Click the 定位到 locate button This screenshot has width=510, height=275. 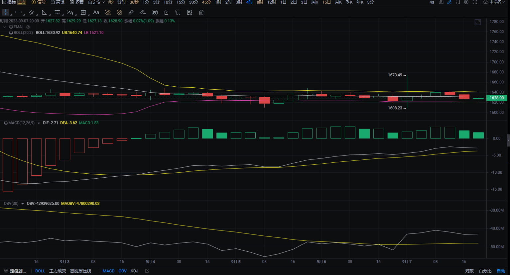15,271
